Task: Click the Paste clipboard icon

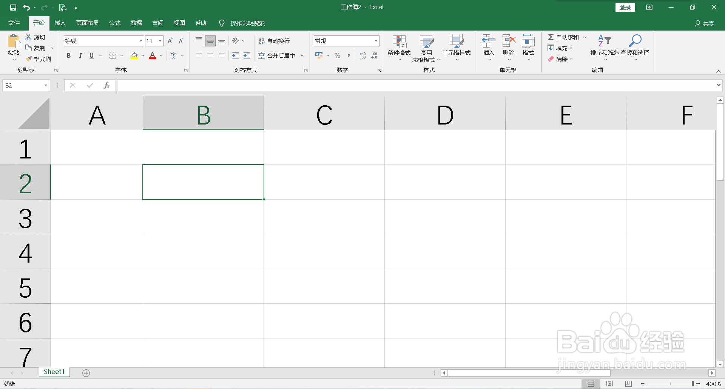Action: (14, 41)
